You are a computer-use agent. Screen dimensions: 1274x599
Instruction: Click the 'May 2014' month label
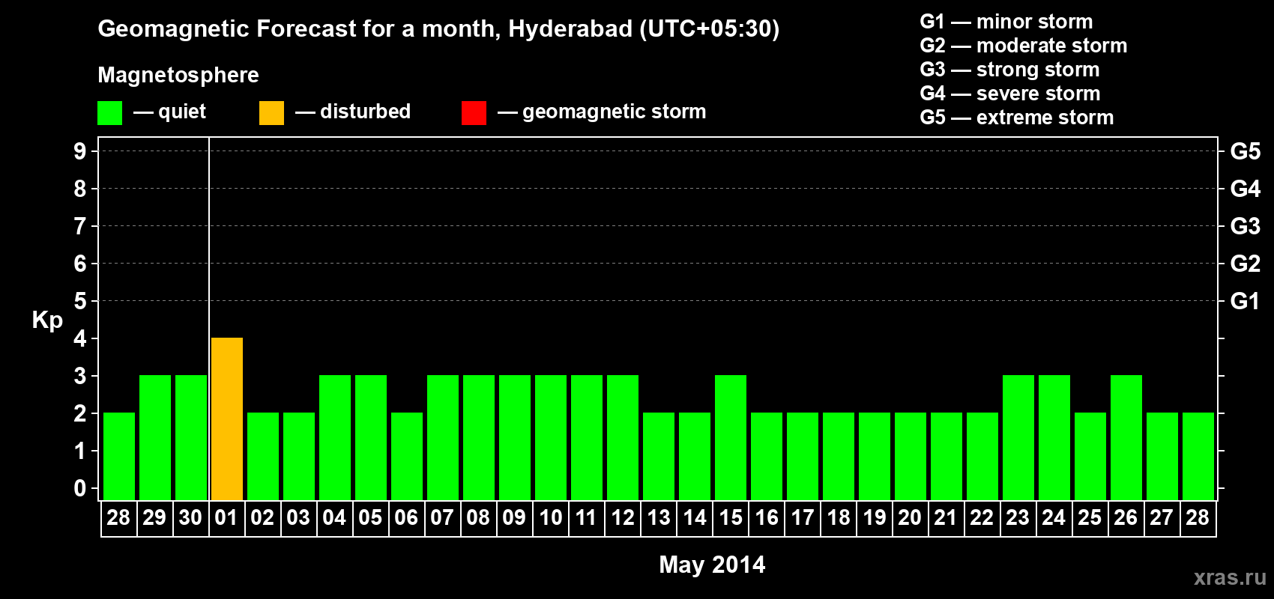point(712,565)
